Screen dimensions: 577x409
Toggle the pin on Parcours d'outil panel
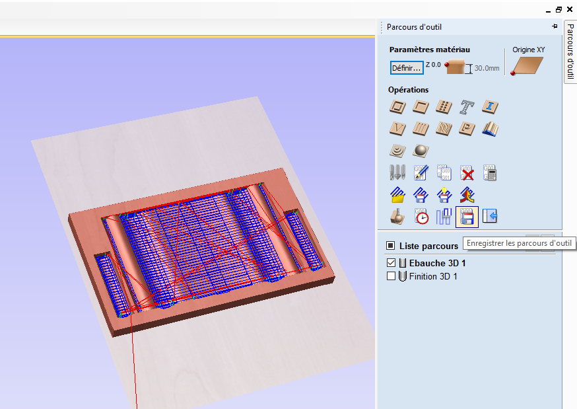click(x=555, y=26)
